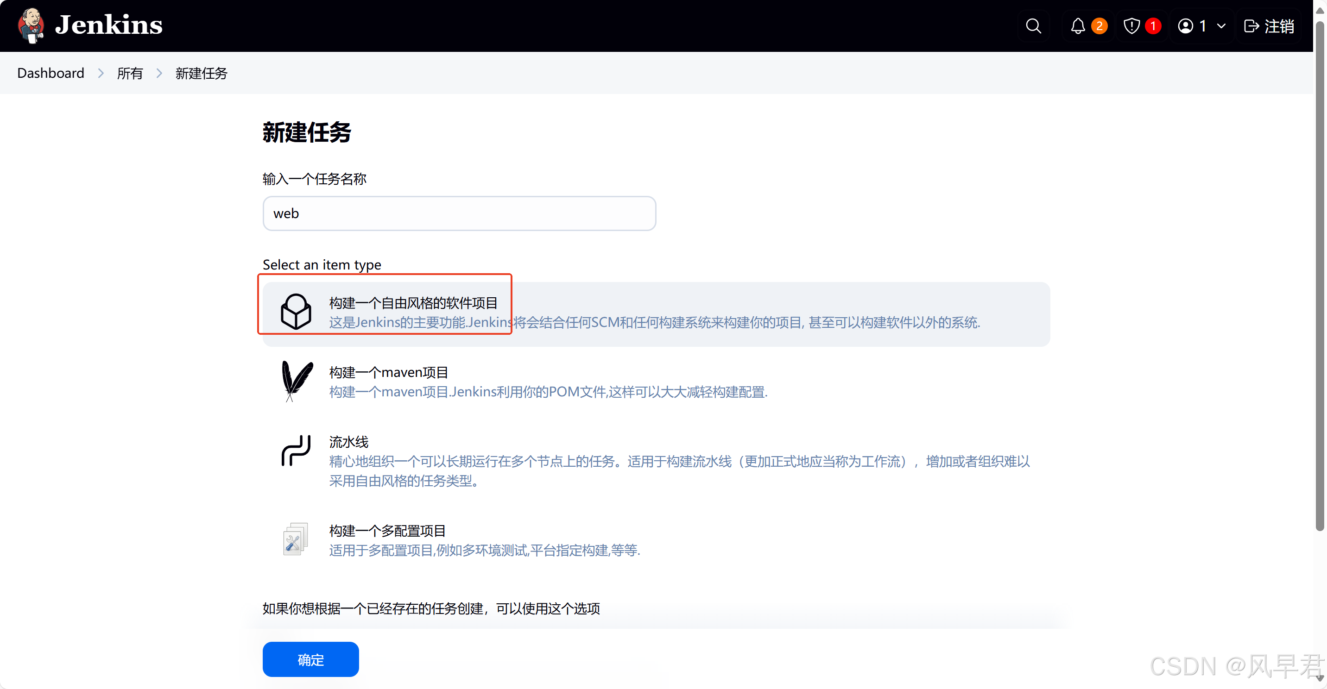Click the freestyle project cube icon
This screenshot has width=1327, height=689.
point(296,312)
